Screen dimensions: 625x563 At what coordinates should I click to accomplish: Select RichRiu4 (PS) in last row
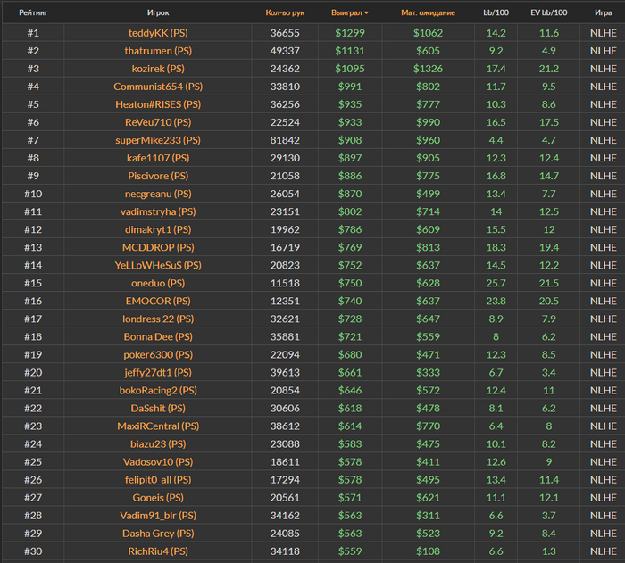coord(158,551)
